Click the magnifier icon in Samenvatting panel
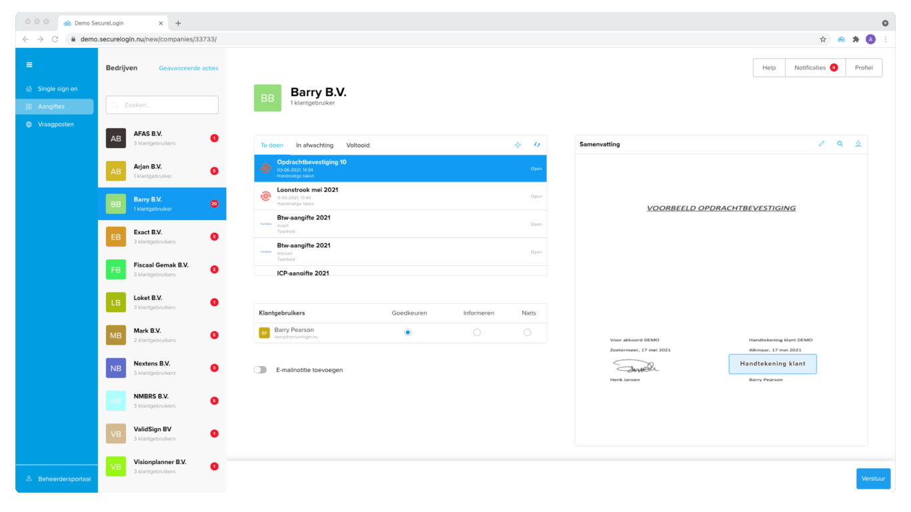Screen dimensions: 911x512 [840, 144]
